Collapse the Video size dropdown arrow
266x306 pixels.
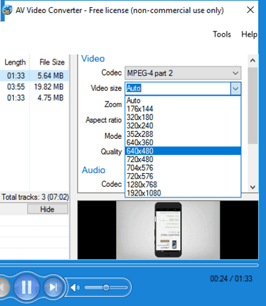pyautogui.click(x=236, y=89)
